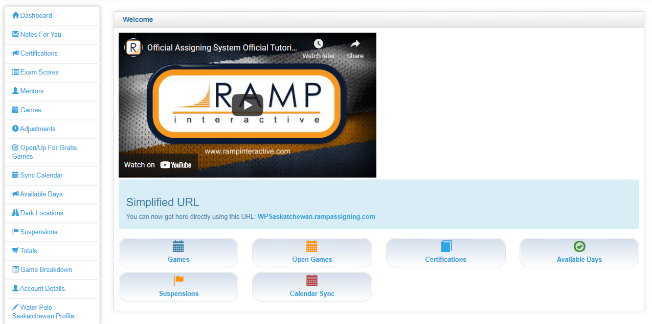Click the flag icon beside sidebar Suspensions
The height and width of the screenshot is (324, 652).
click(15, 232)
